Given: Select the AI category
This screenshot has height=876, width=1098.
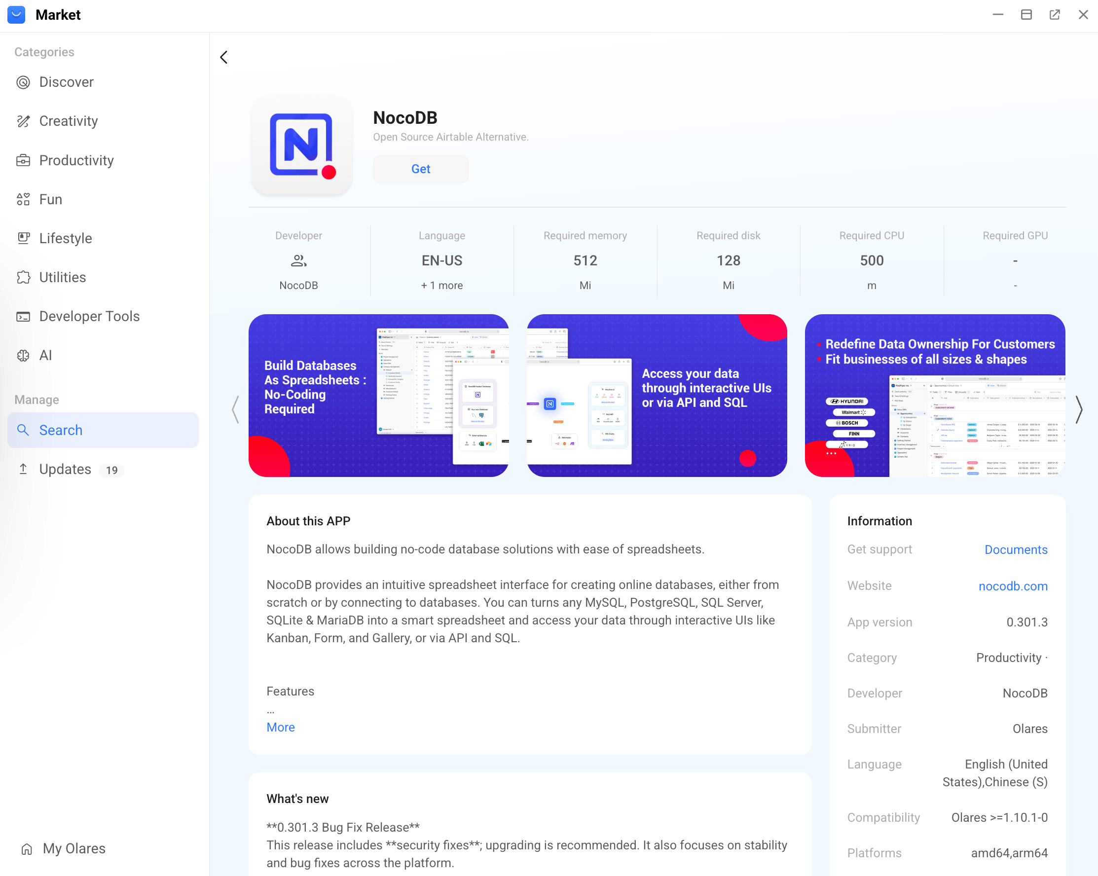Looking at the screenshot, I should [104, 356].
